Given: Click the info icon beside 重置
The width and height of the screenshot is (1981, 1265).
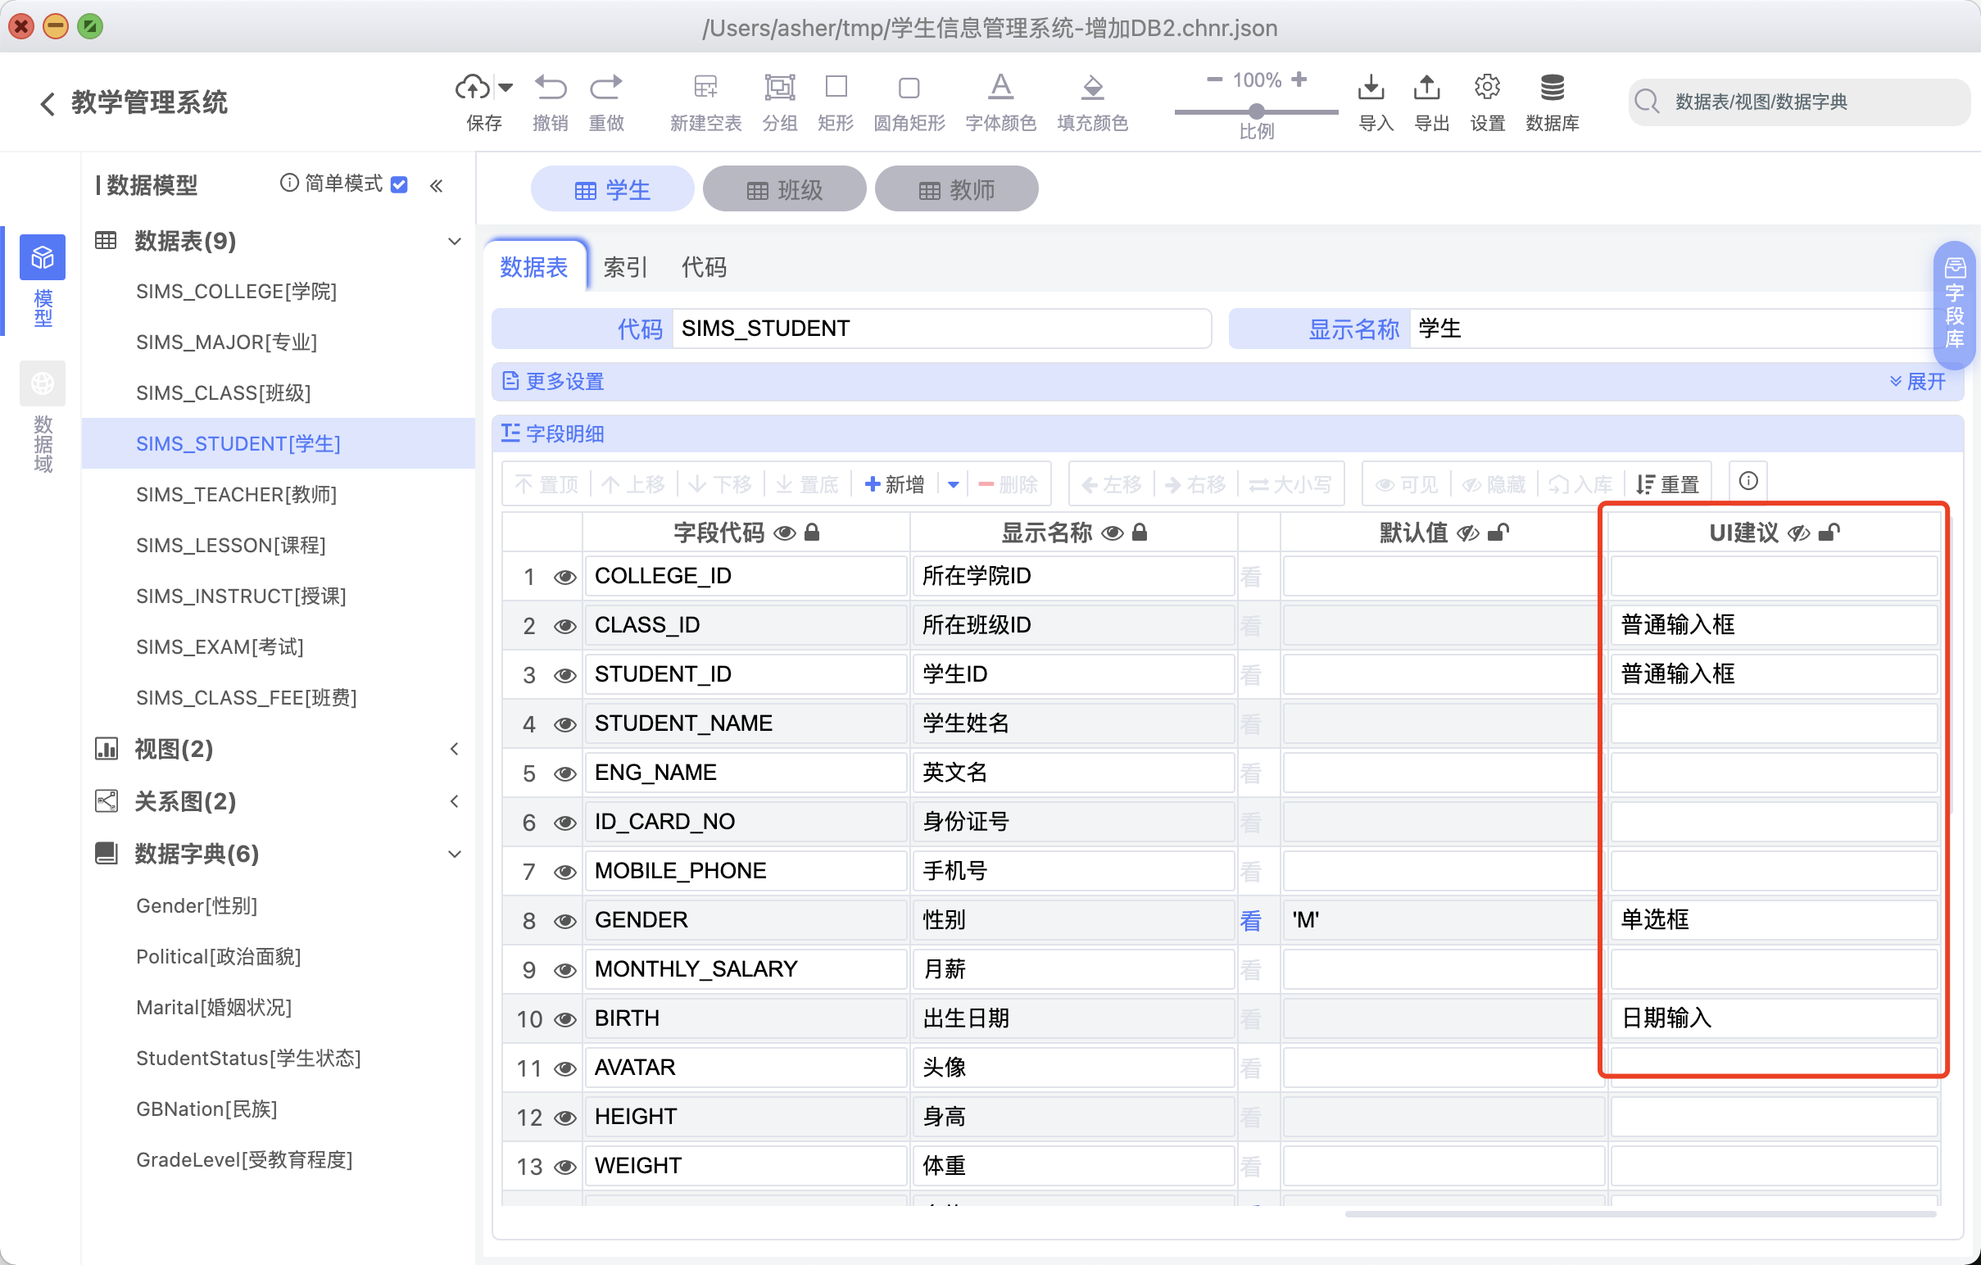Looking at the screenshot, I should pyautogui.click(x=1748, y=481).
